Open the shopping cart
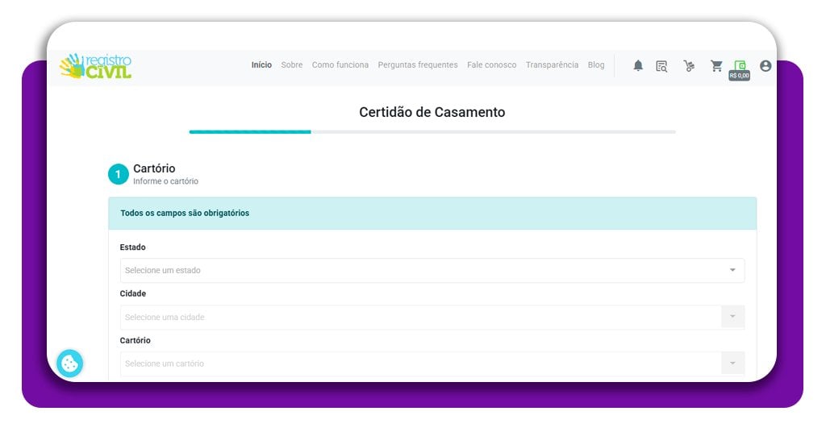The width and height of the screenshot is (826, 432). point(716,66)
